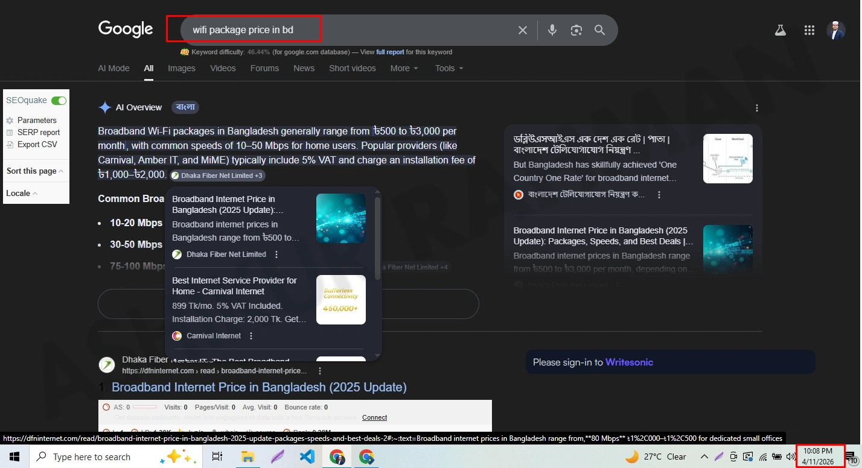Expand Sort this page section
This screenshot has height=468, width=862.
35,171
